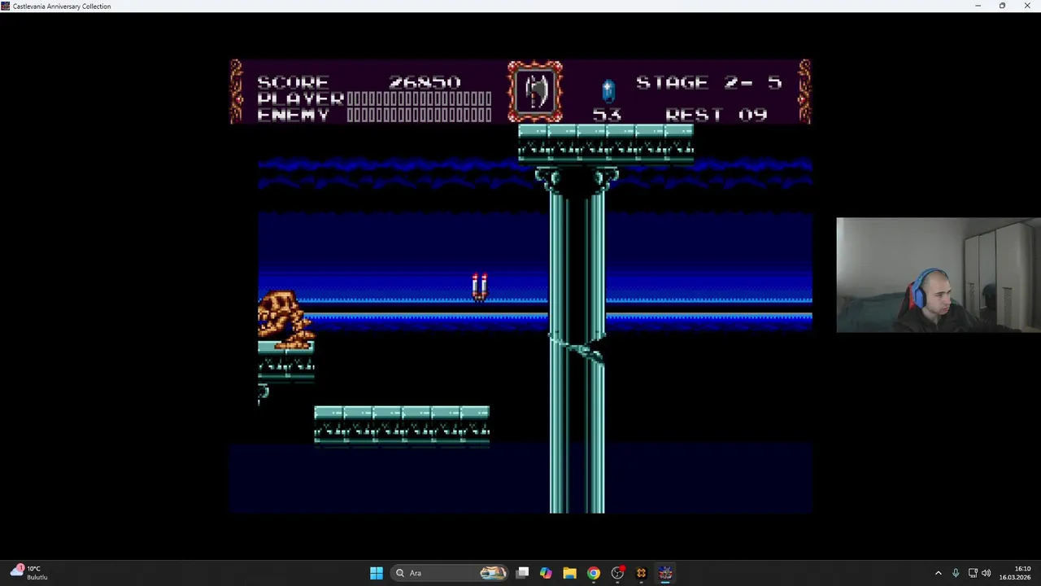Click the Castlevania window title-bar icon
The image size is (1041, 586).
(6, 6)
